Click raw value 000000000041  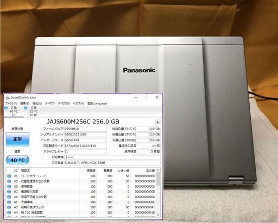click(x=145, y=207)
